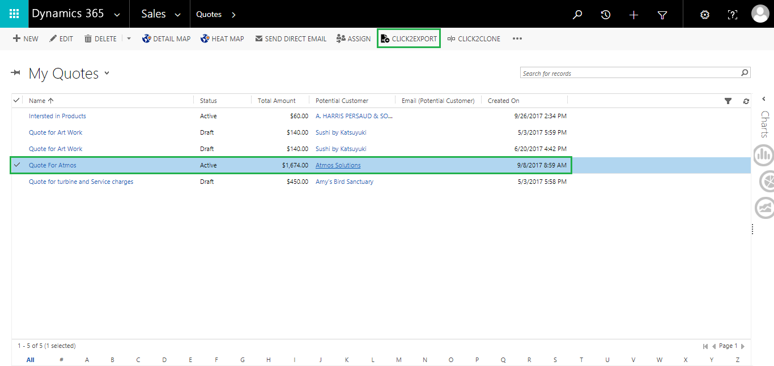Open the settings gear icon
This screenshot has height=366, width=774.
coord(705,15)
